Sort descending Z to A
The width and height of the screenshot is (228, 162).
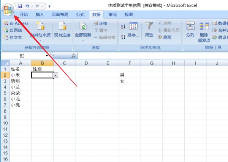point(123,37)
